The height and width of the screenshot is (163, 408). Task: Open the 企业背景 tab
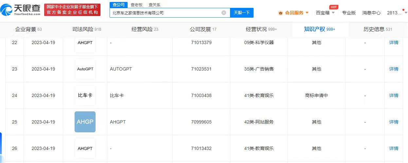(28, 29)
